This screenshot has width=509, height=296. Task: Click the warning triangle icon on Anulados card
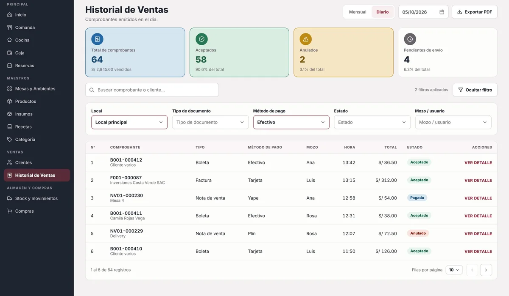(306, 39)
